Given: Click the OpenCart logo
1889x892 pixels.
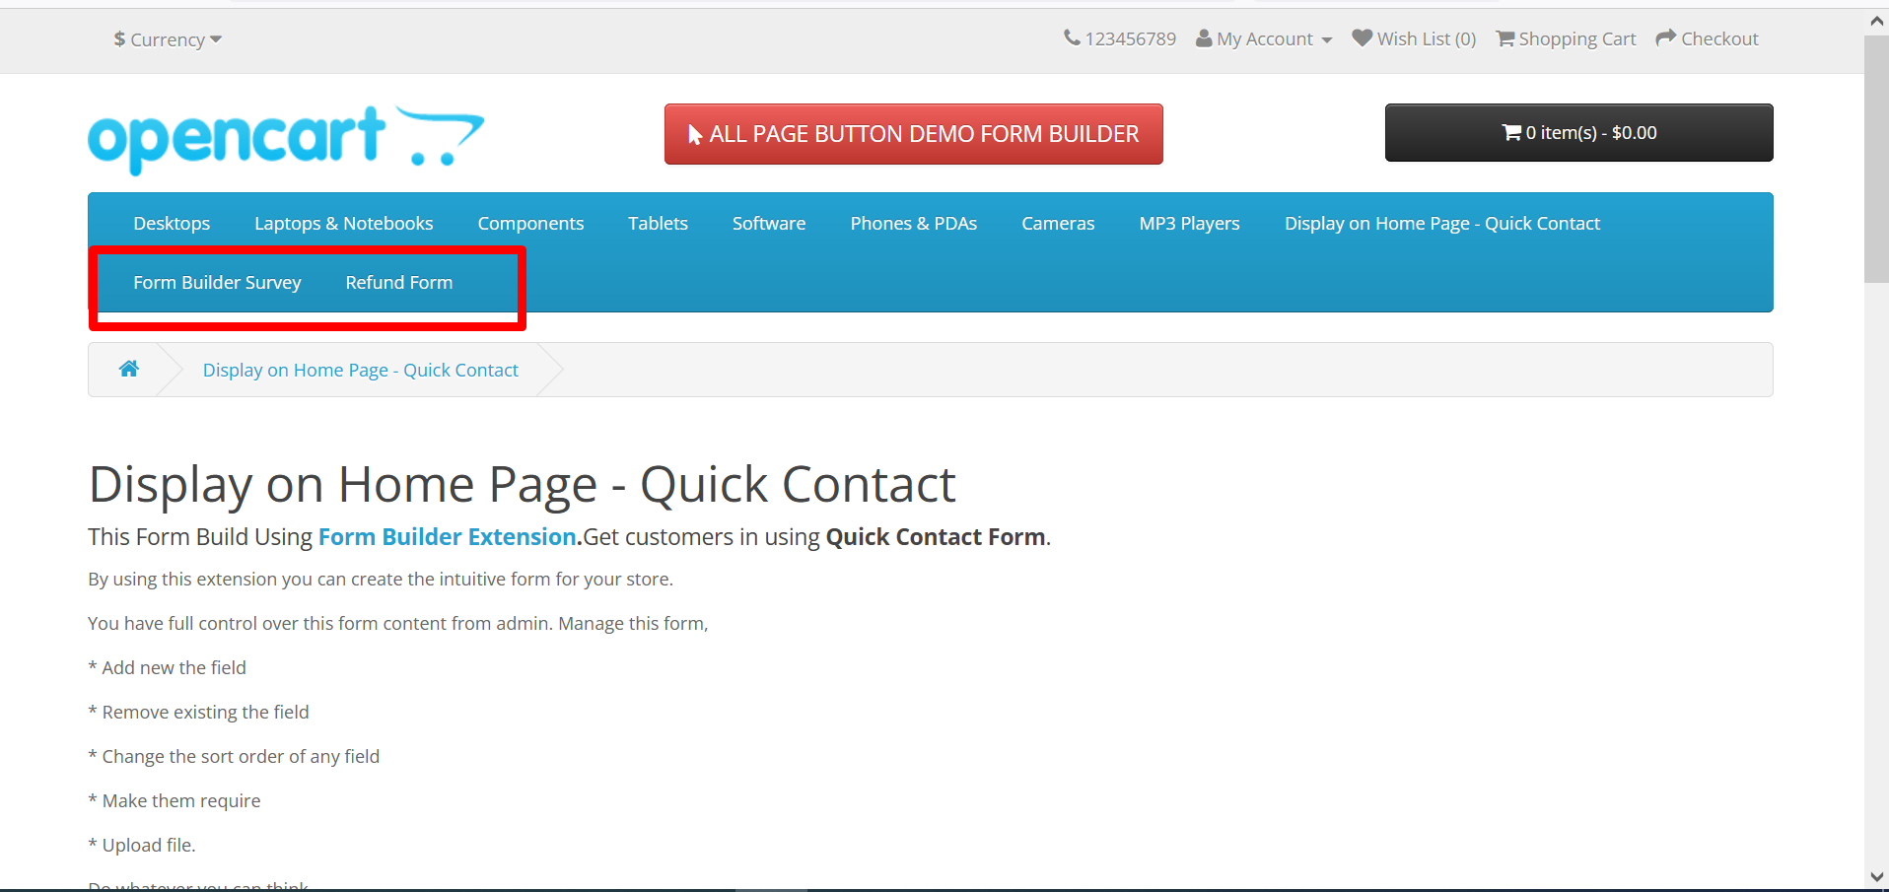Looking at the screenshot, I should click(286, 139).
